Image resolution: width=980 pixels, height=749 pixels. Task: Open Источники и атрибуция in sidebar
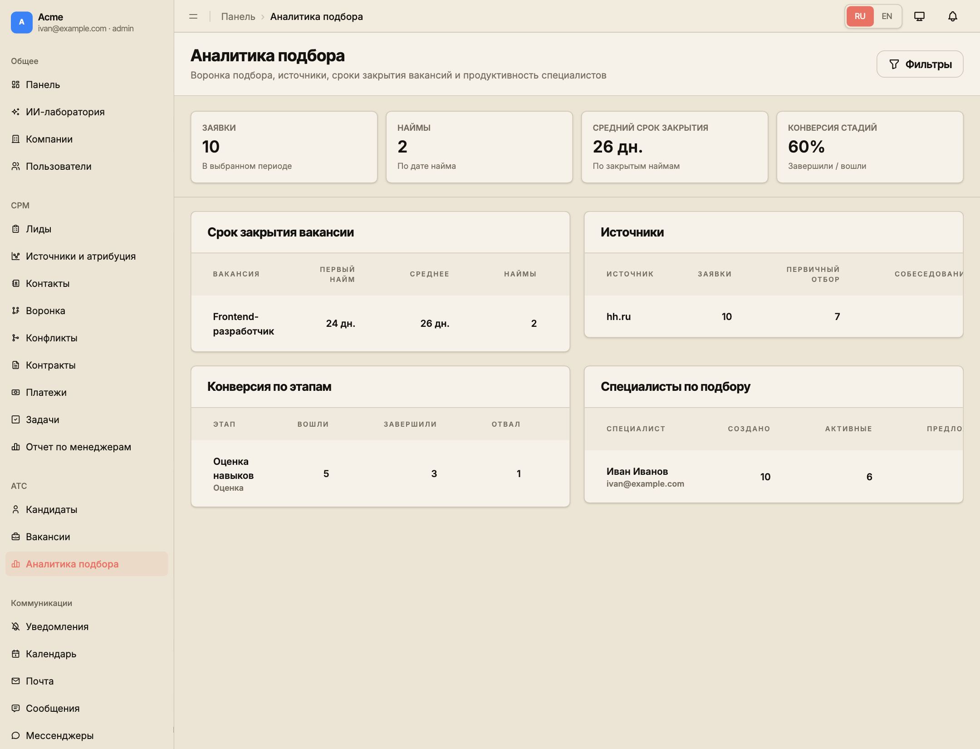tap(87, 256)
